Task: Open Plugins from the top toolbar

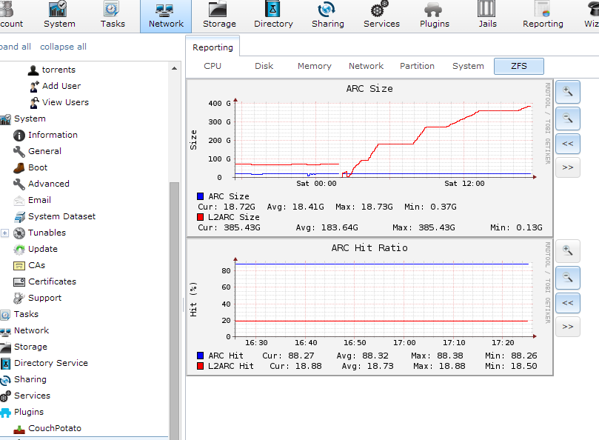Action: click(434, 16)
